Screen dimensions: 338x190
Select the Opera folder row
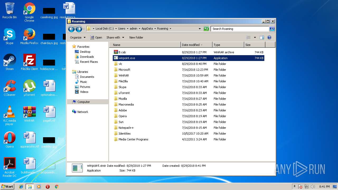189,116
